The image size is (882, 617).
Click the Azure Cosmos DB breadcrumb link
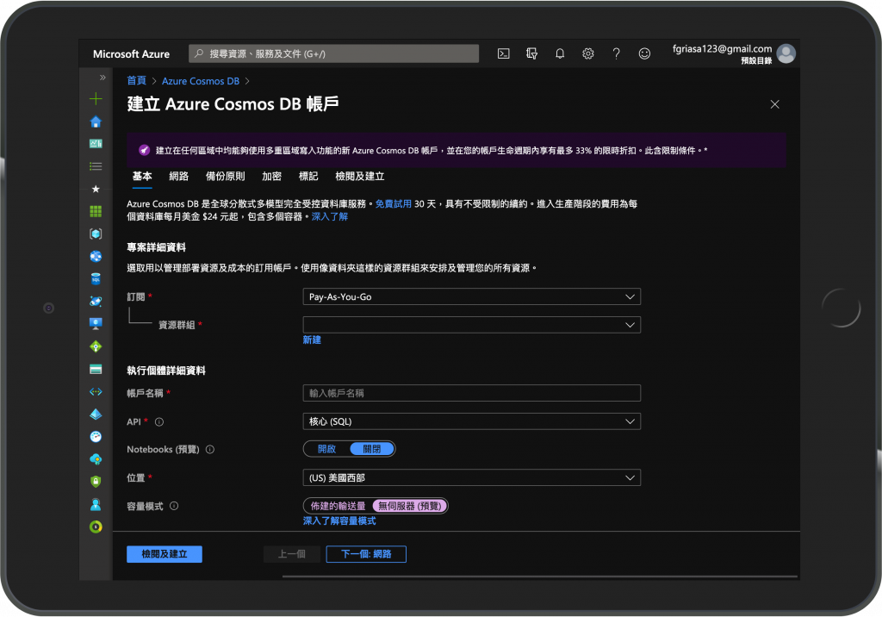(x=201, y=80)
